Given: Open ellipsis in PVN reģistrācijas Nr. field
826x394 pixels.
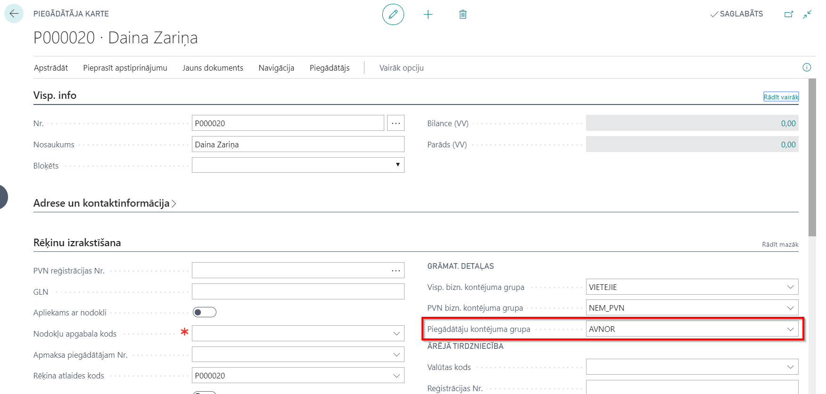Looking at the screenshot, I should coord(396,271).
